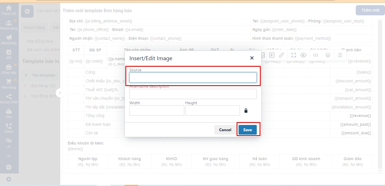
Task: Open Hợp đồng mua menu item
Action: 40,41
